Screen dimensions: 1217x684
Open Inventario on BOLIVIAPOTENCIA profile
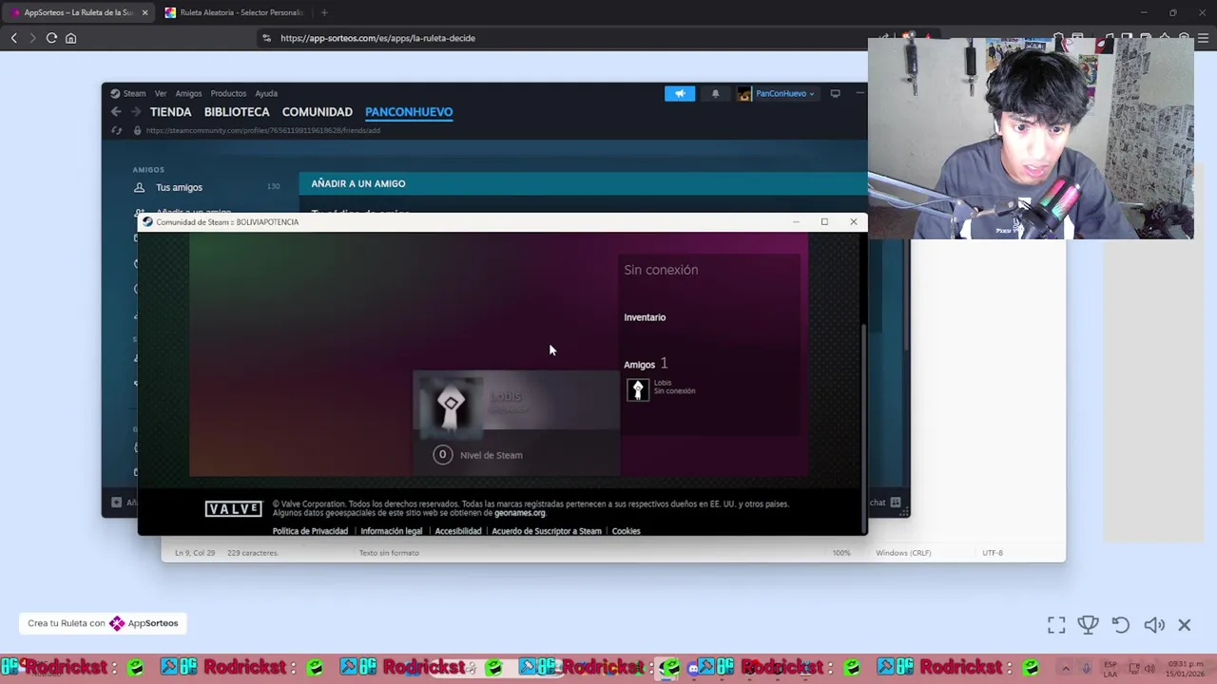645,317
